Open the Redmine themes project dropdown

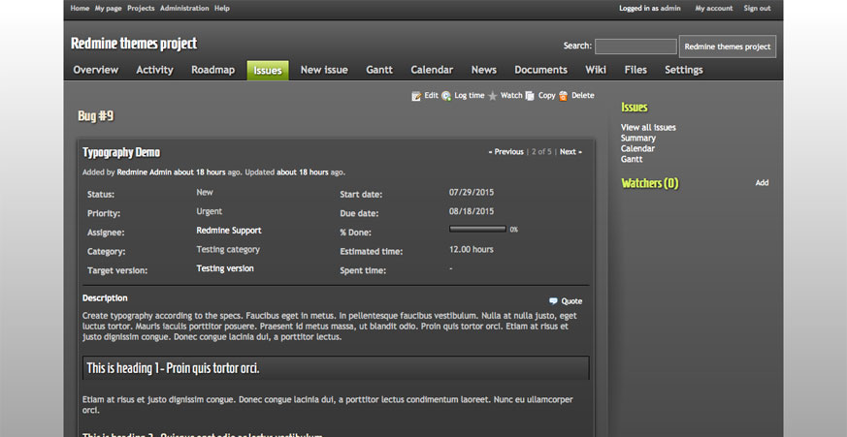pyautogui.click(x=728, y=47)
